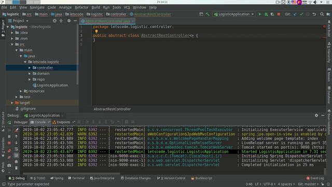Open the Refactor menu
The width and height of the screenshot is (332, 187).
[81, 7]
